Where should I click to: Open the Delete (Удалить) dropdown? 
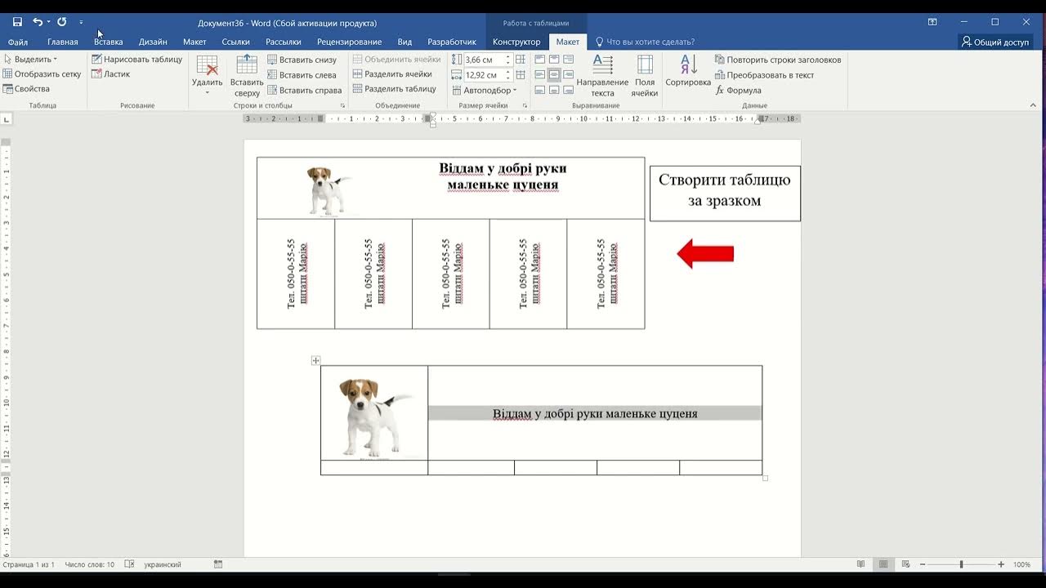(207, 76)
